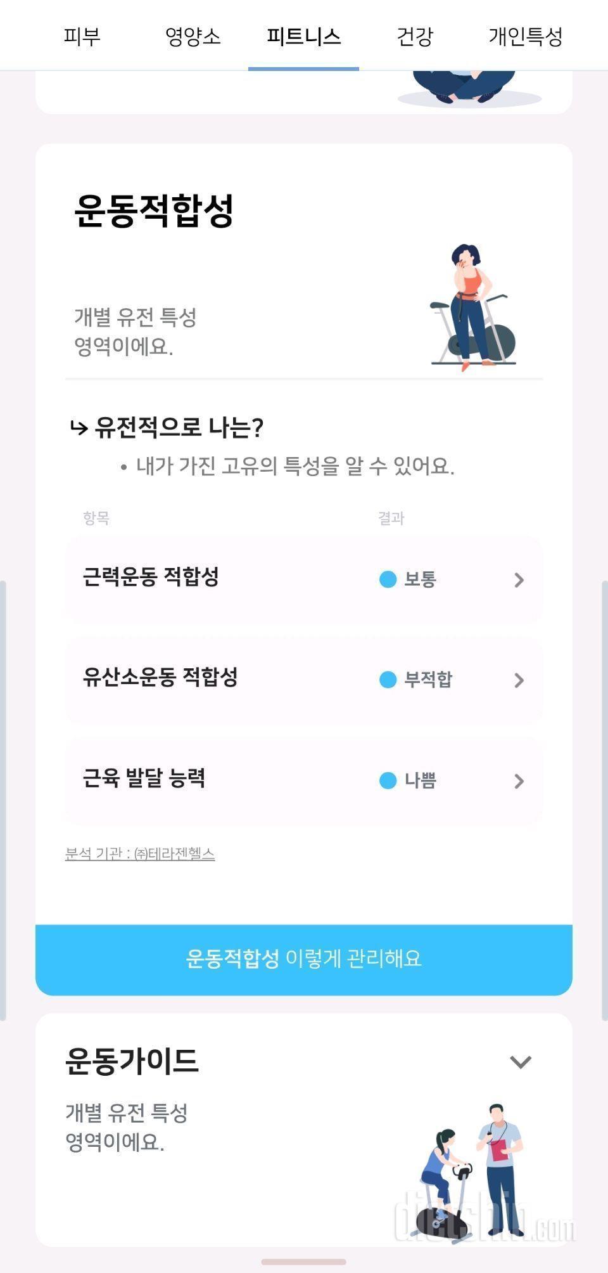
Task: Expand the 운동가이드 section chevron
Action: pos(521,1061)
